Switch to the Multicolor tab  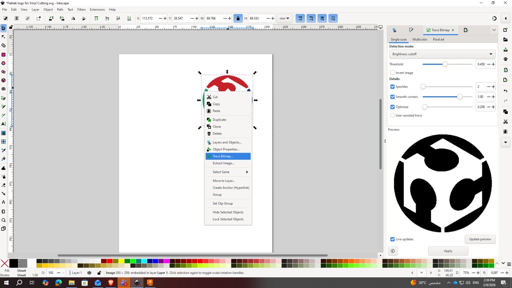[x=420, y=39]
